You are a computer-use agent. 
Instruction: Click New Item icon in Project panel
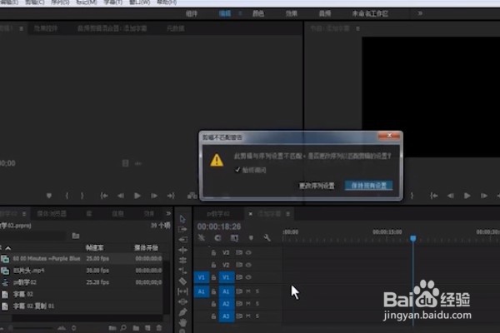pos(147,327)
